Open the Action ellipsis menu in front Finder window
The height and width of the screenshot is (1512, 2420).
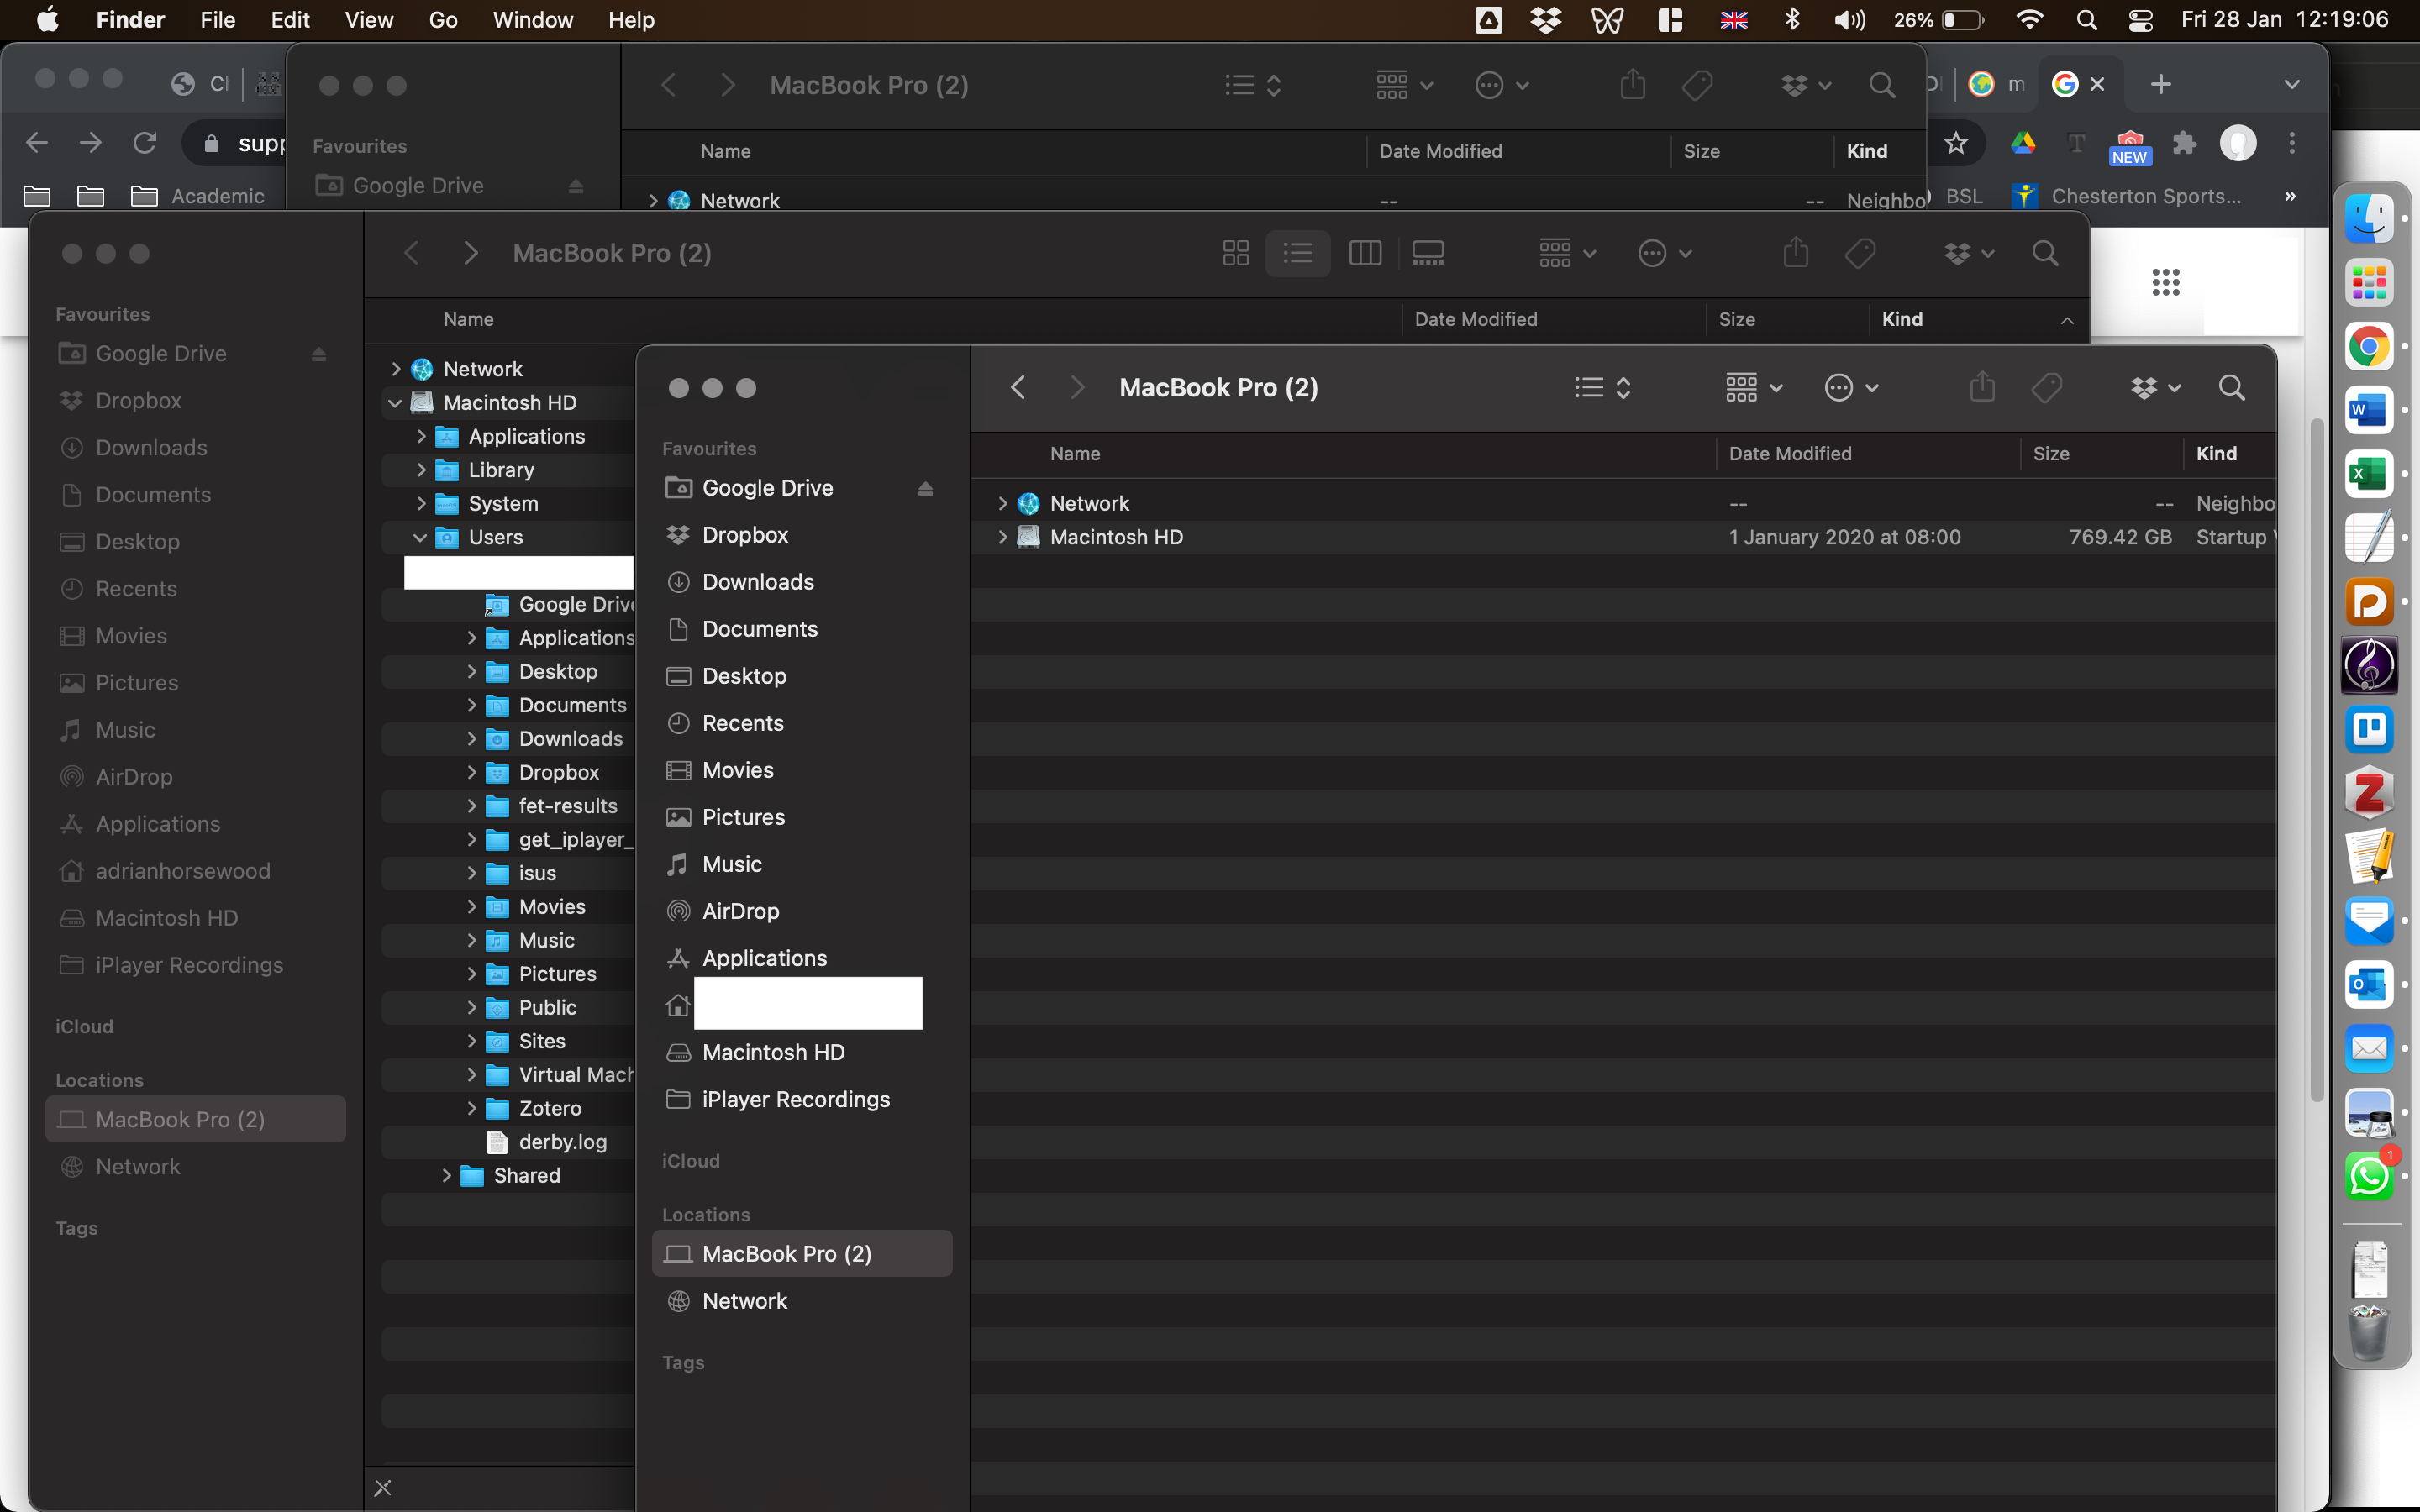(1851, 387)
